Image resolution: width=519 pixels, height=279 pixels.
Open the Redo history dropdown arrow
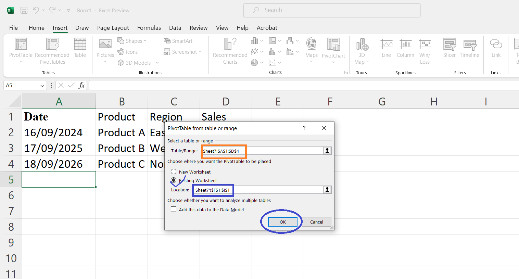tap(60, 10)
